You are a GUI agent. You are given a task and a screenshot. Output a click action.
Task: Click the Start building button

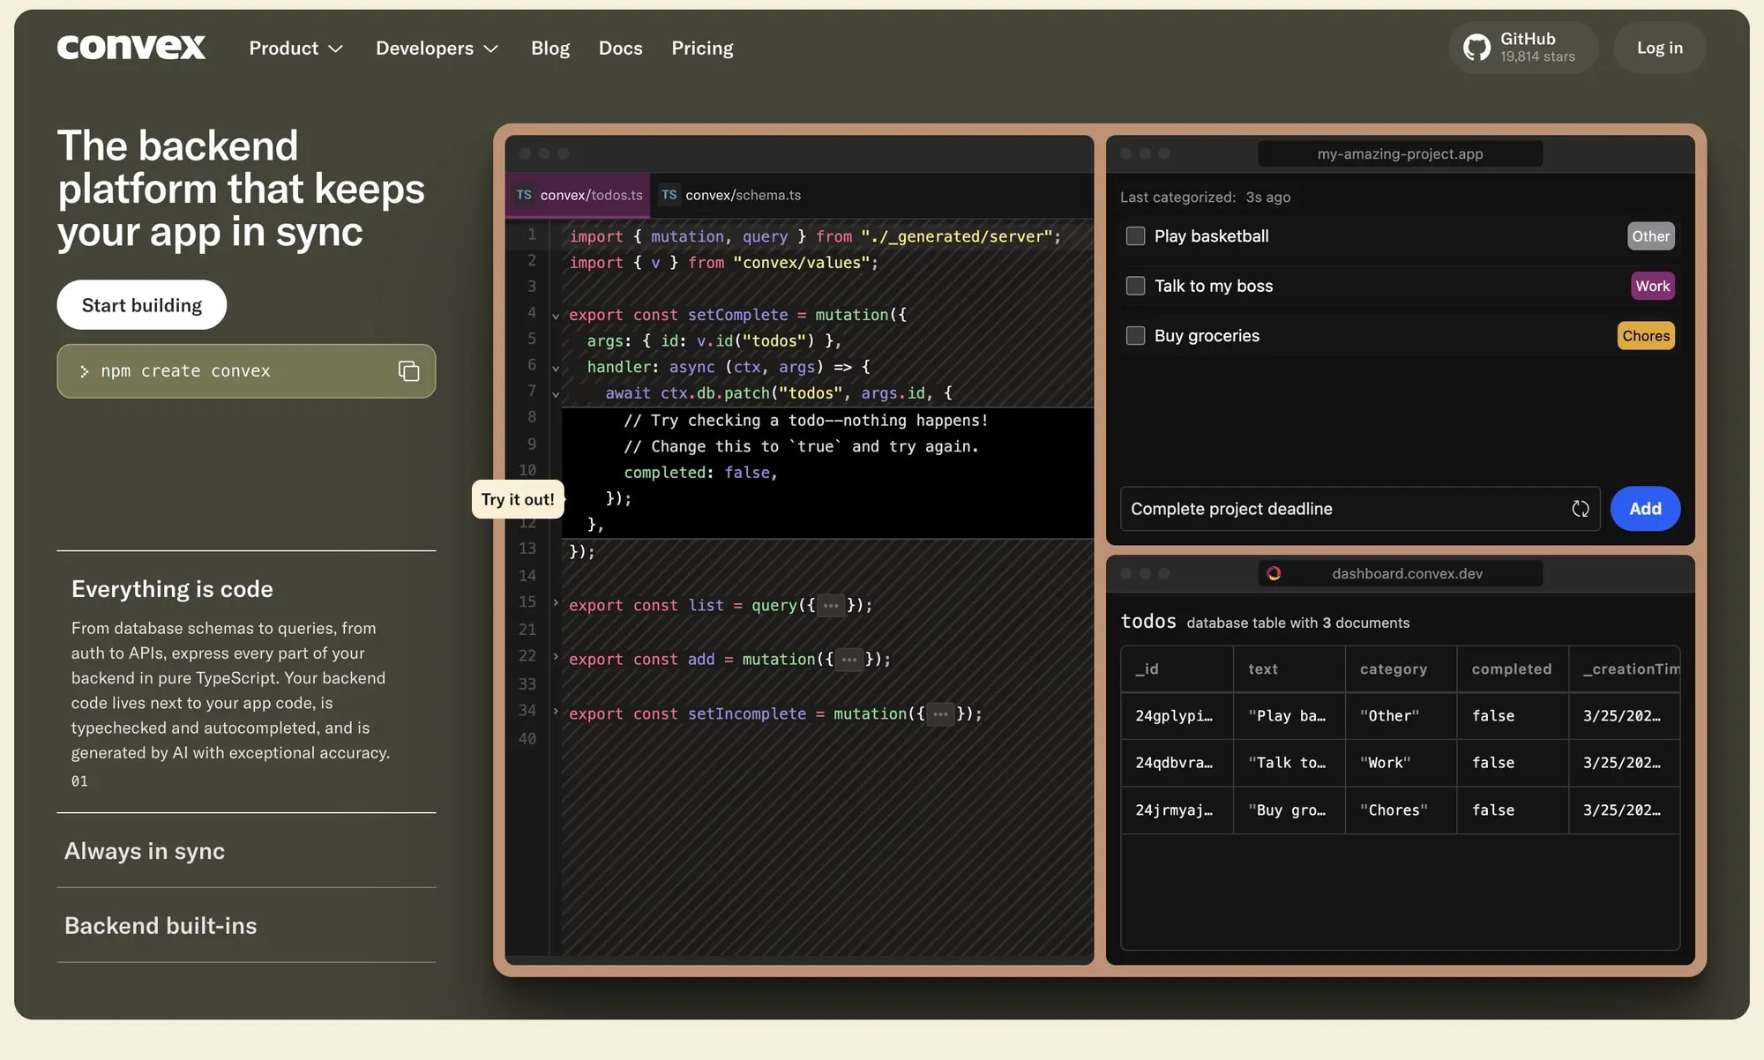pos(142,305)
